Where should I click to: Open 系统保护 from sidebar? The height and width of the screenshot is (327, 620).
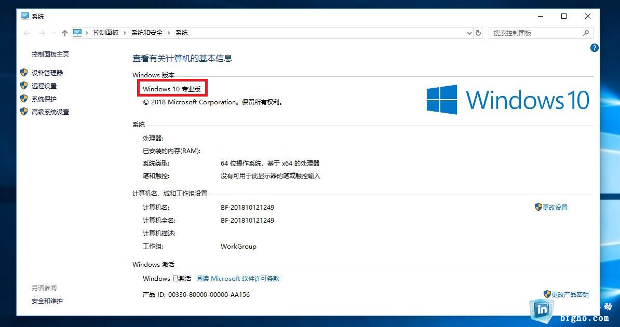click(x=44, y=99)
